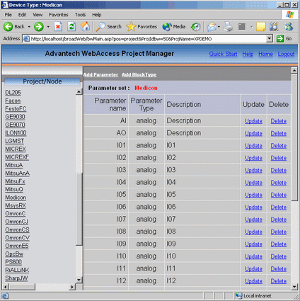Open Favorites star toolbar icon

point(131,27)
